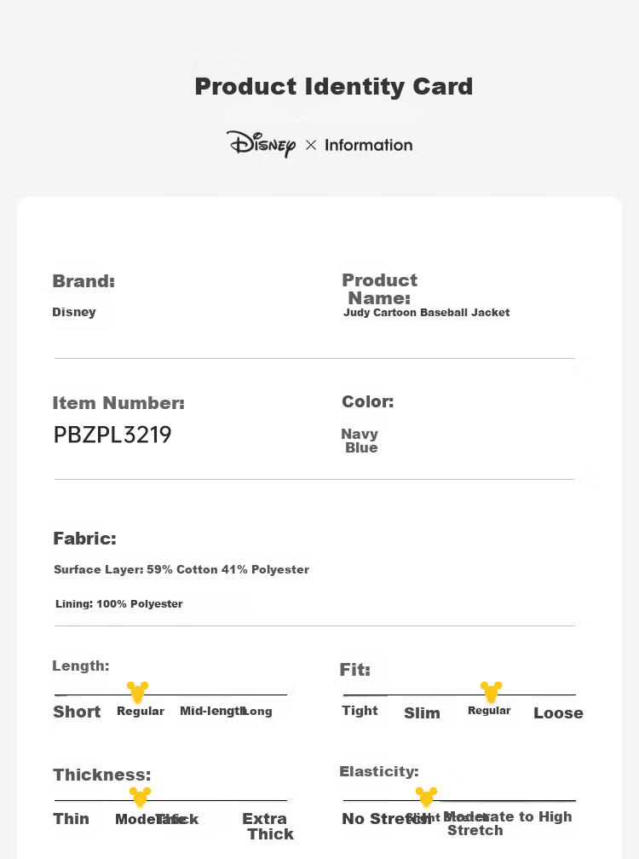Select the Long length label
This screenshot has height=859, width=639.
point(256,711)
